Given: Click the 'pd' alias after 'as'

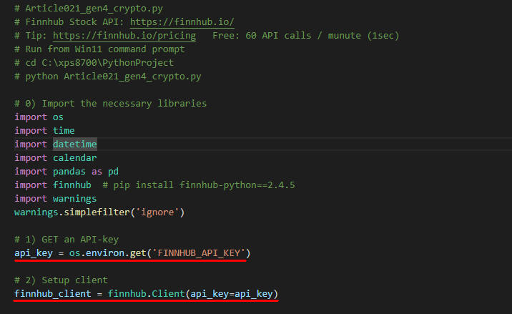Looking at the screenshot, I should (x=113, y=172).
